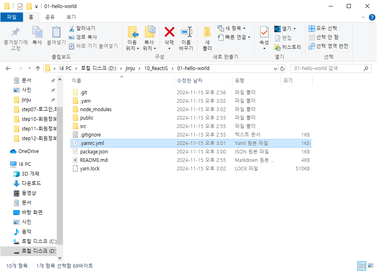Collapse the ribbon with the chevron
Viewport: 377px width, 271px height.
tap(363, 17)
